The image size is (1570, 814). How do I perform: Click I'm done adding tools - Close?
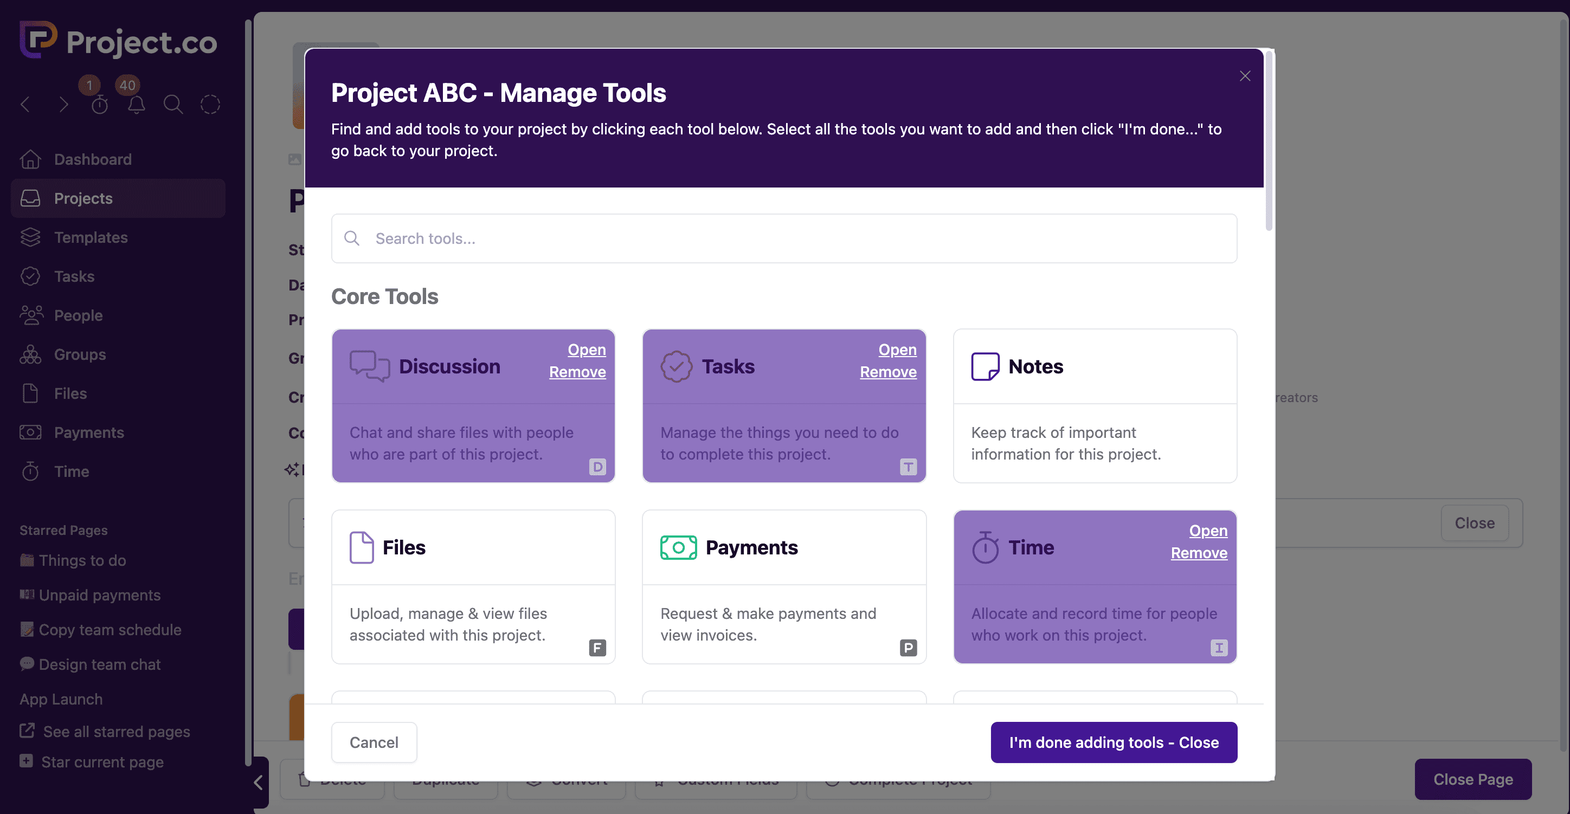pos(1114,742)
